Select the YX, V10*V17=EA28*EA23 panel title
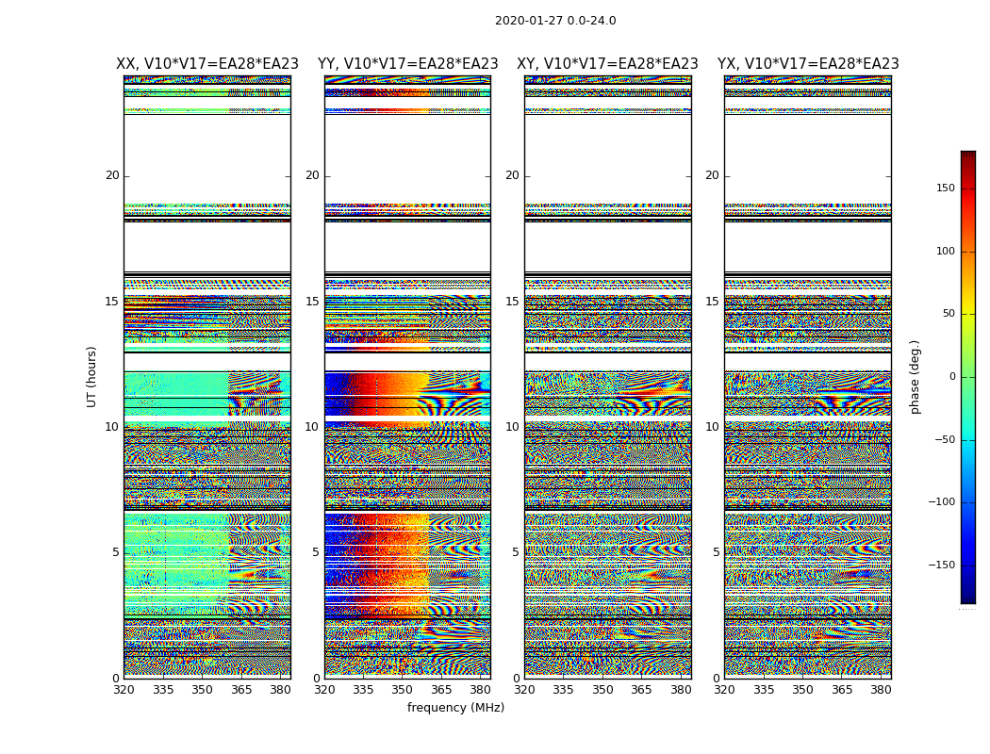The image size is (990, 754). tap(808, 64)
